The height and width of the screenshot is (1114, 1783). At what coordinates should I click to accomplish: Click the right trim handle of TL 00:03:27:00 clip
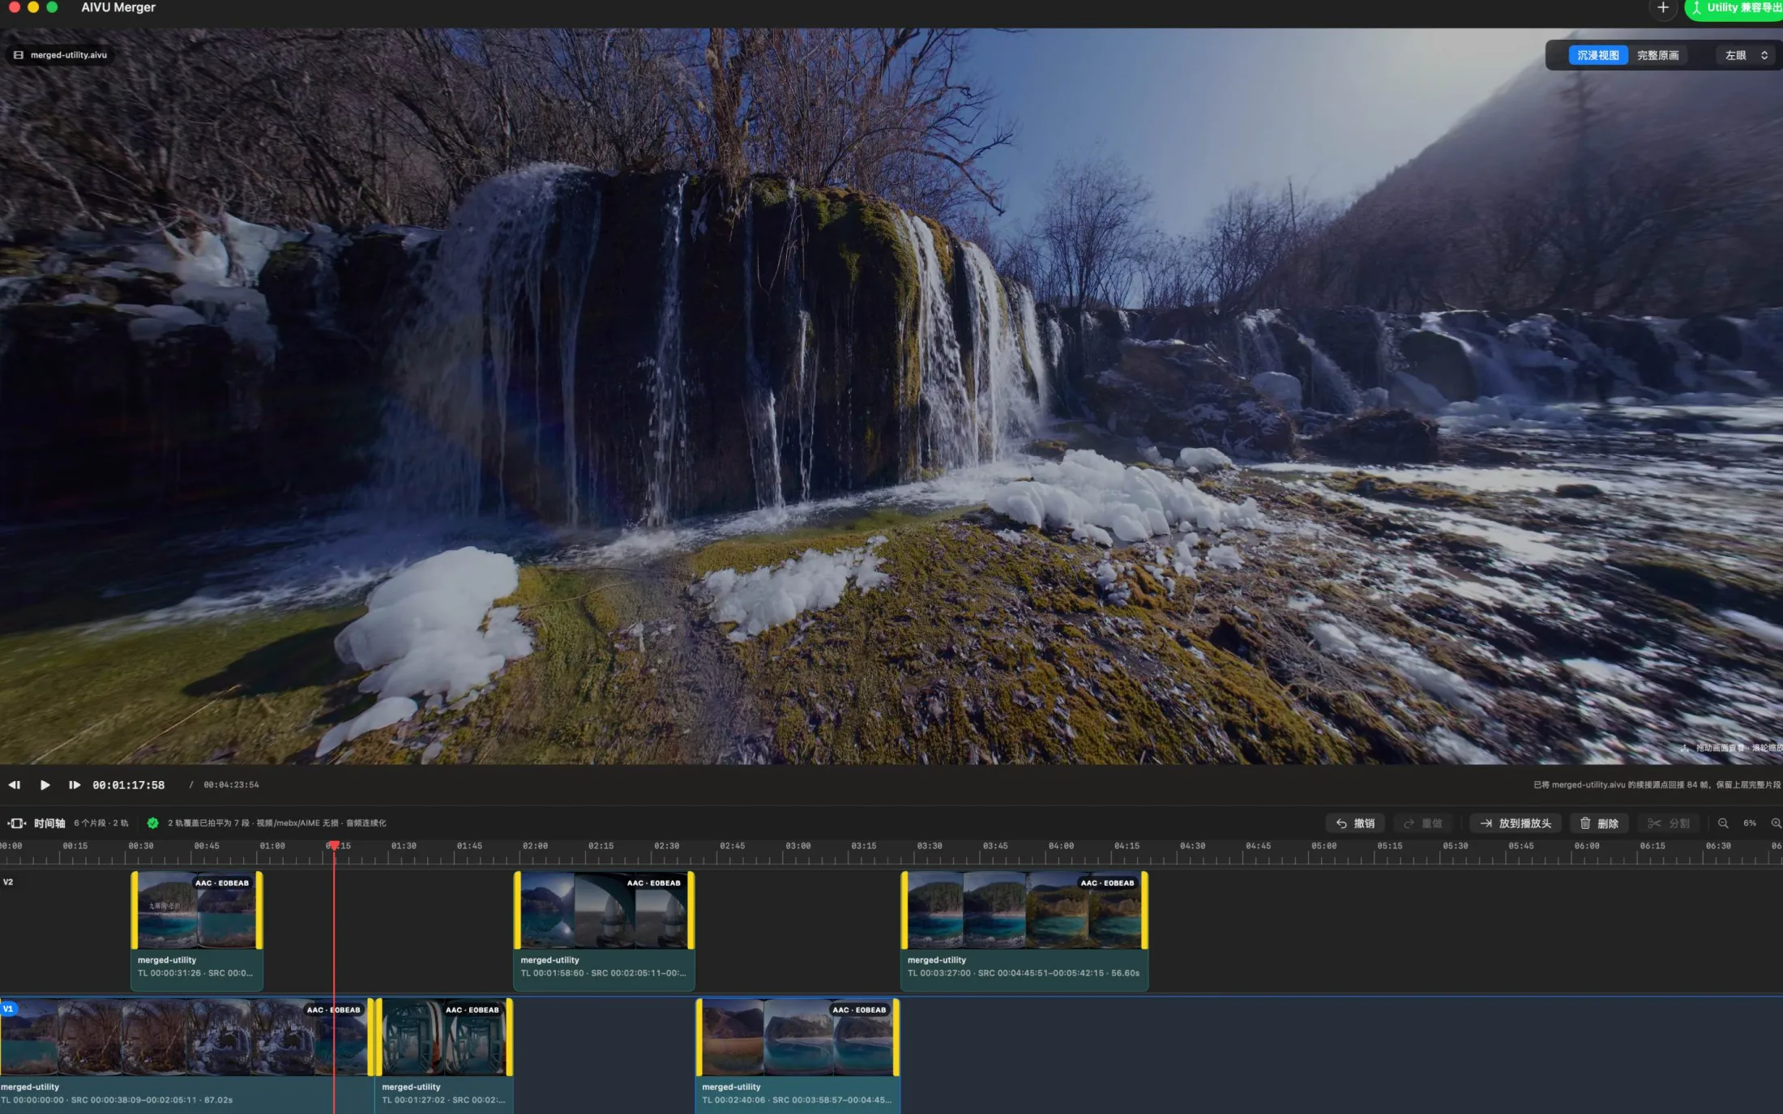[x=1144, y=910]
